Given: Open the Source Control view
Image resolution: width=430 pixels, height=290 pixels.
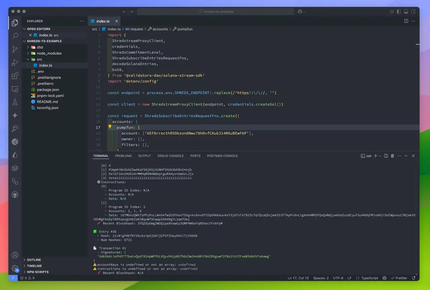Looking at the screenshot, I should coord(15,49).
